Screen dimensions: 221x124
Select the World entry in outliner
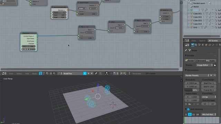[x=196, y=7]
